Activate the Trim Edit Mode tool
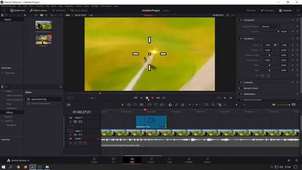 click(x=129, y=105)
